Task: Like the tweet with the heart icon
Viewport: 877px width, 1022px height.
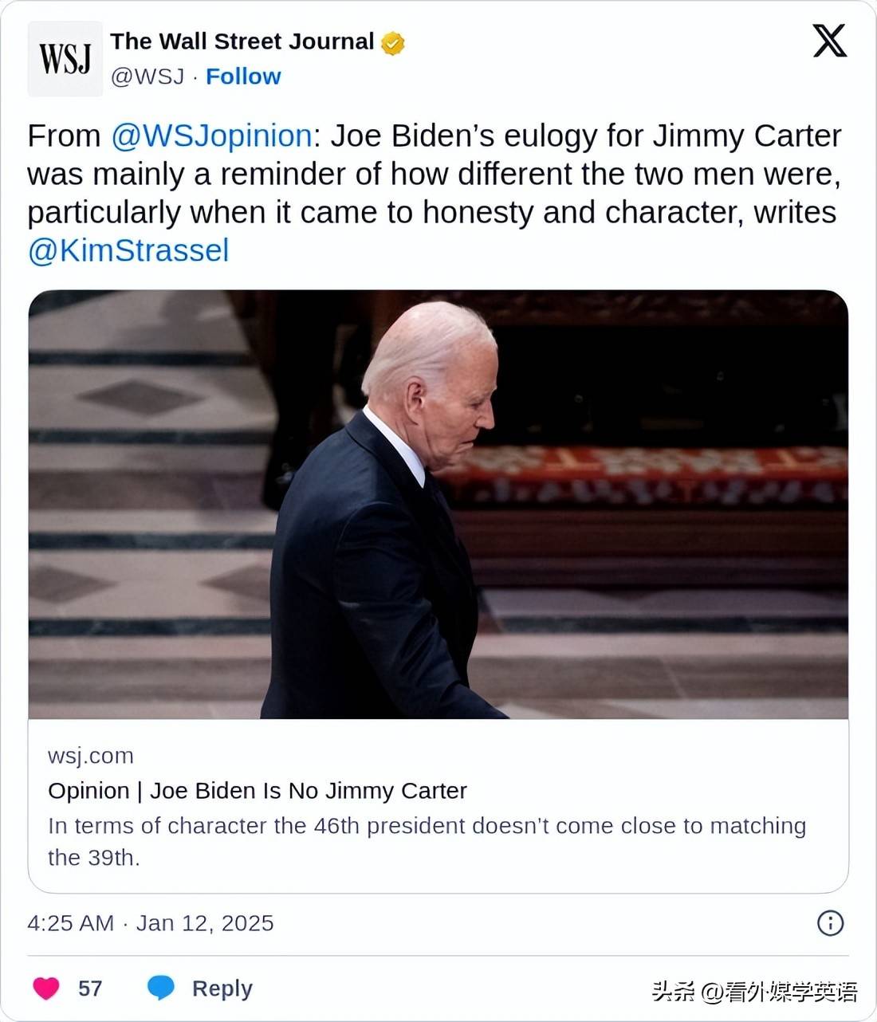Action: (46, 989)
